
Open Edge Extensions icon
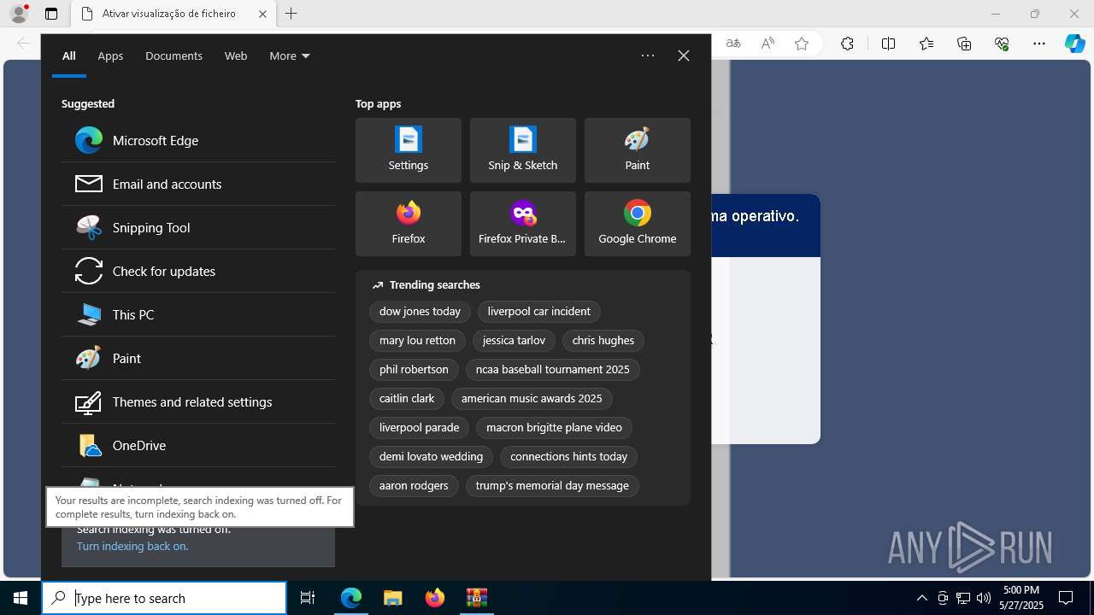[847, 44]
